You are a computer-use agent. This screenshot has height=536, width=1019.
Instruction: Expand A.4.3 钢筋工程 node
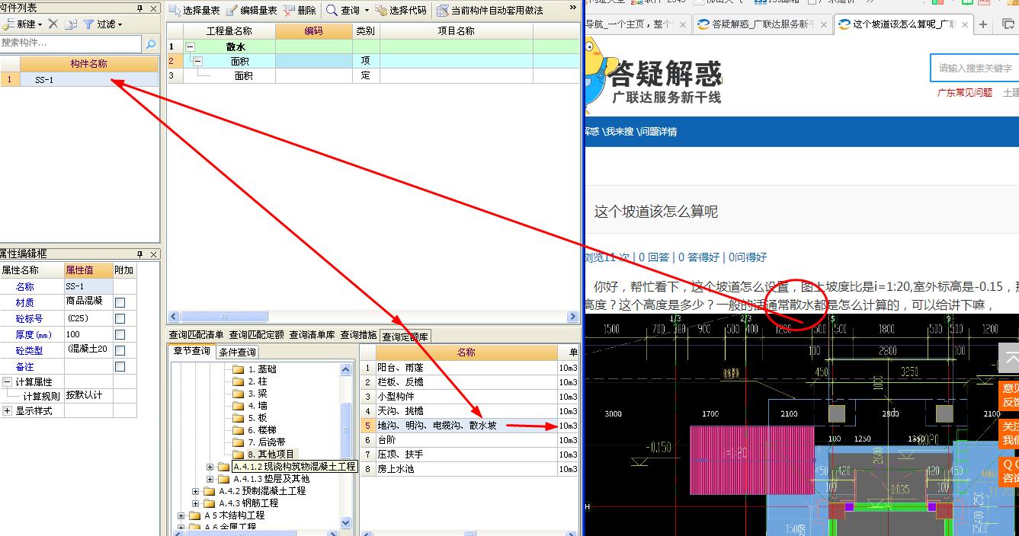(196, 503)
